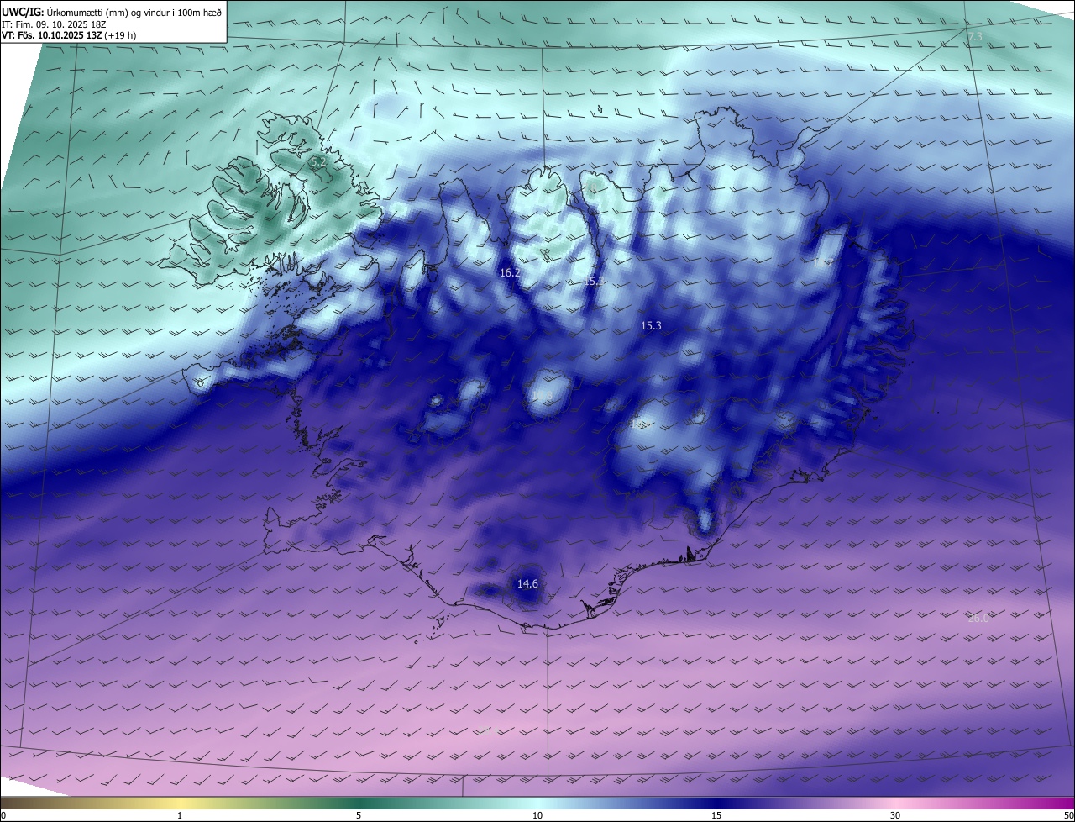Click the title line "UWC/IG: Úrkomumætti (mm) og vindur"
This screenshot has width=1075, height=822.
tap(112, 11)
